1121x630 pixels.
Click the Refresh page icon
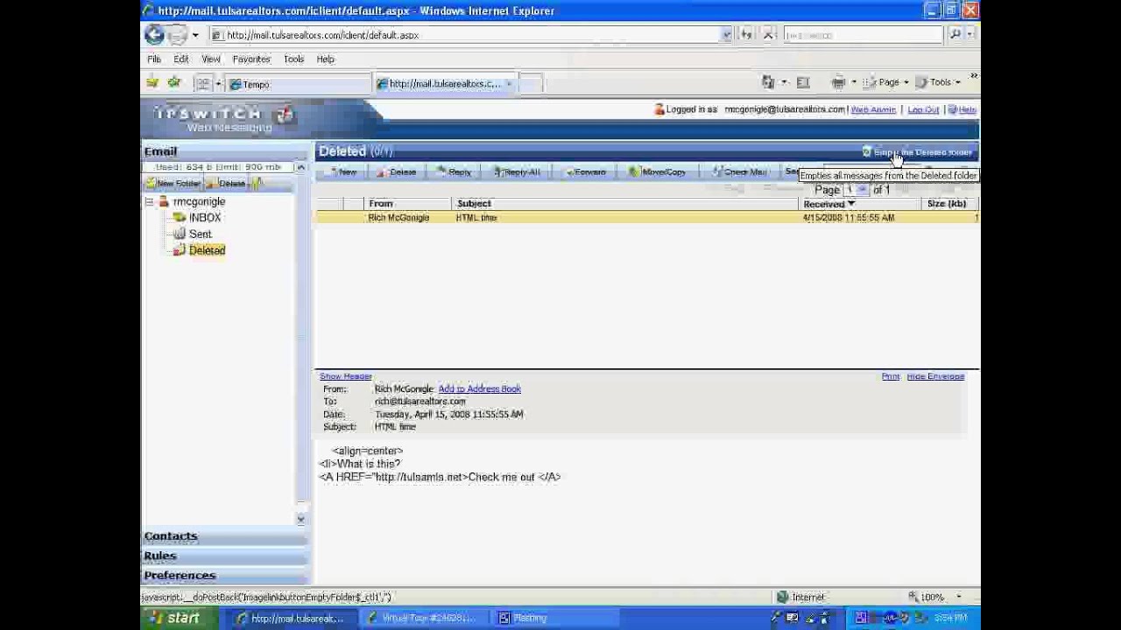pyautogui.click(x=746, y=34)
